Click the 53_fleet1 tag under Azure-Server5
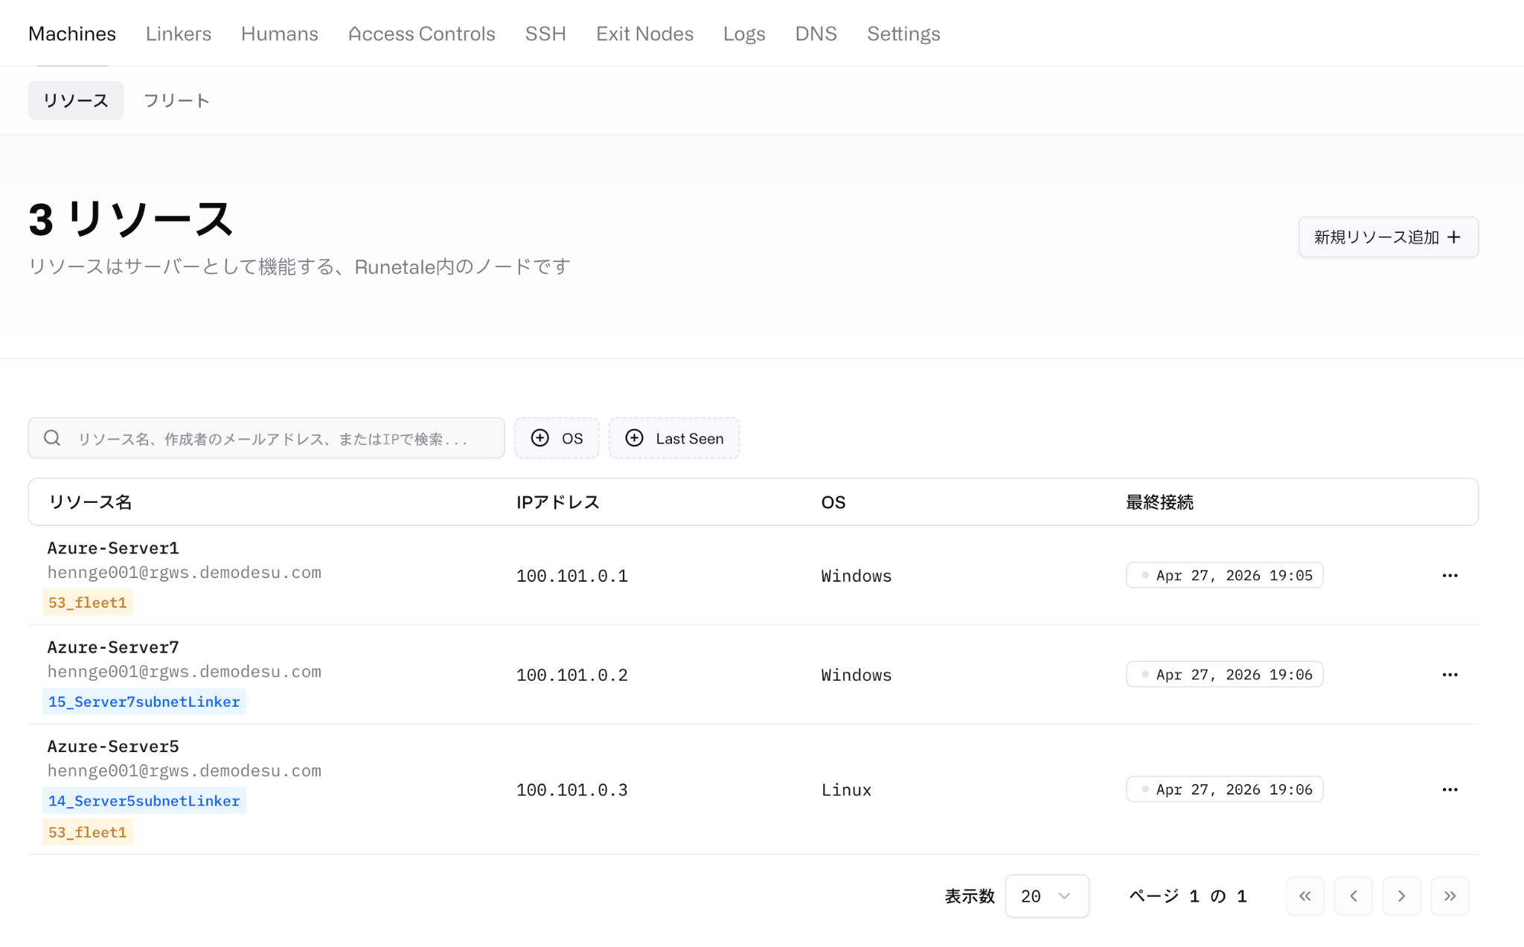The width and height of the screenshot is (1524, 947). pyautogui.click(x=88, y=832)
